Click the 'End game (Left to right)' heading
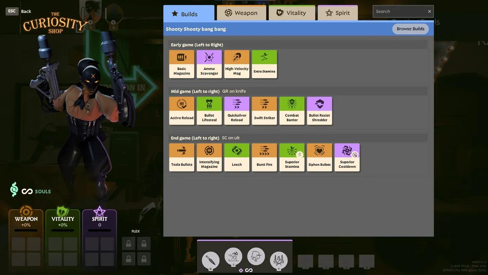The height and width of the screenshot is (275, 488). click(x=195, y=138)
